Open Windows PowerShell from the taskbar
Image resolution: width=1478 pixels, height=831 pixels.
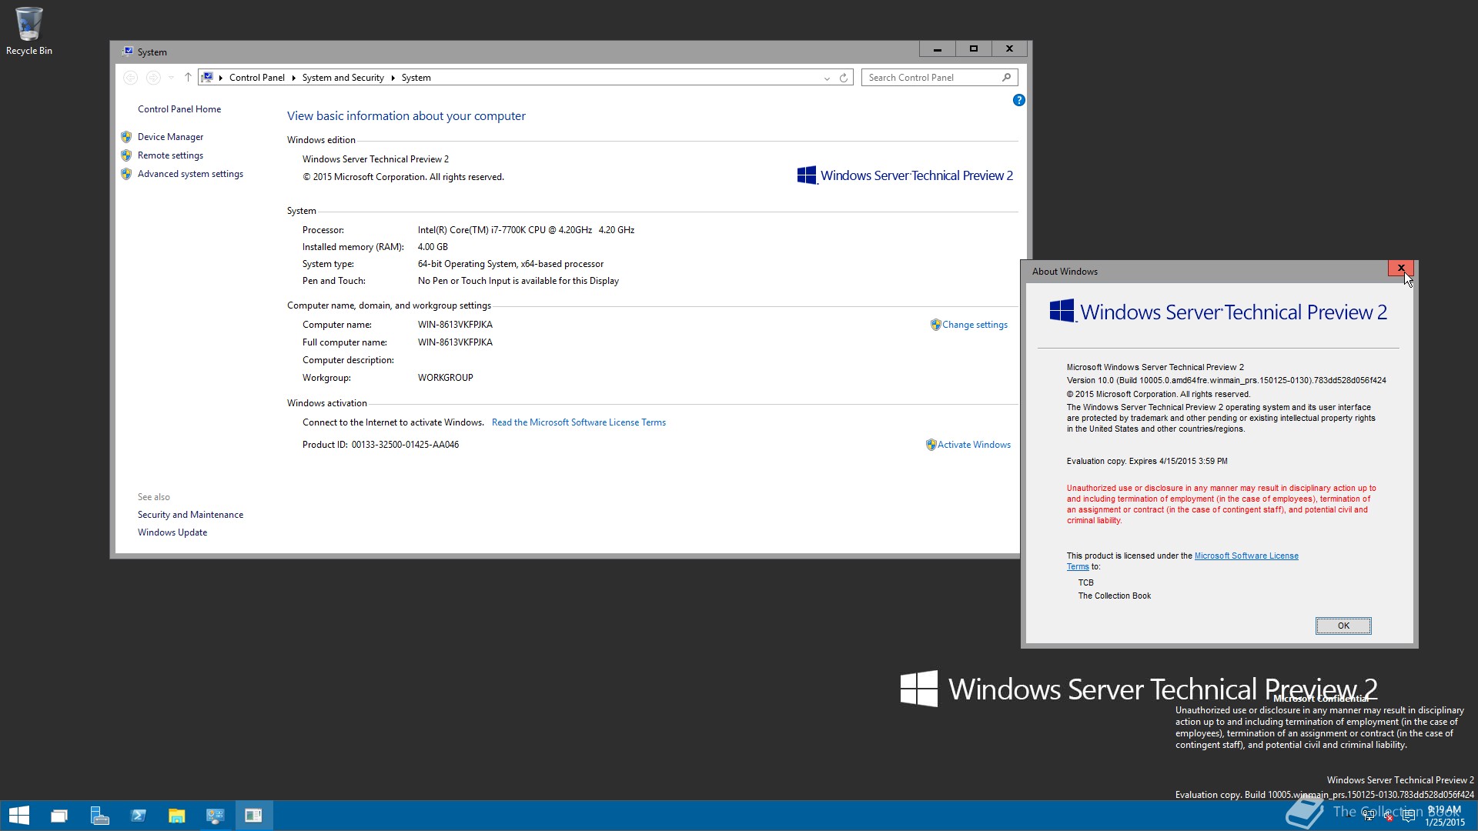(139, 816)
